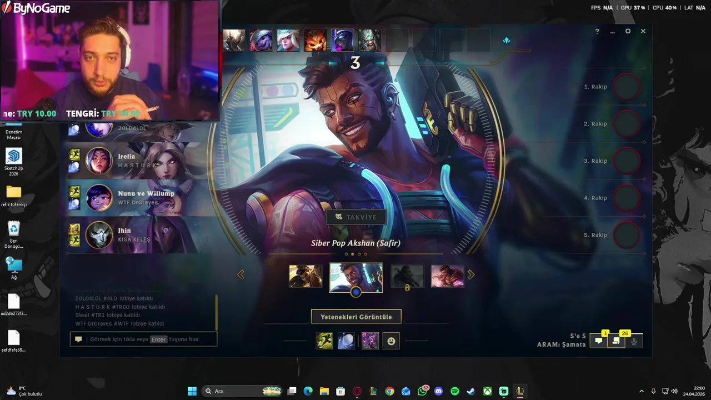Open the taskbar volume control

pyautogui.click(x=674, y=391)
